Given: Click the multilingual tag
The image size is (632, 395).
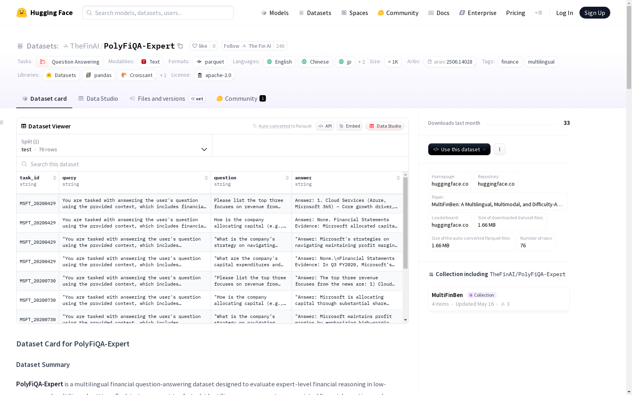Looking at the screenshot, I should pyautogui.click(x=541, y=62).
